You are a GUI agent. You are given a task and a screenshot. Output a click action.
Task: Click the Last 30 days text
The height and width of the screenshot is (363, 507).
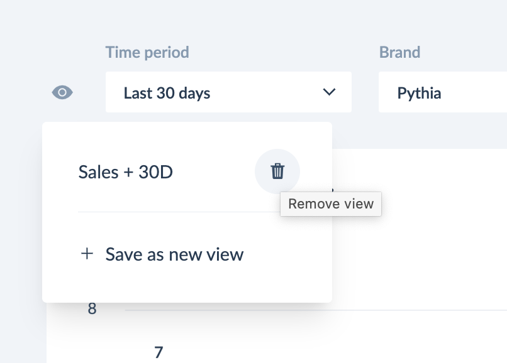click(x=167, y=93)
